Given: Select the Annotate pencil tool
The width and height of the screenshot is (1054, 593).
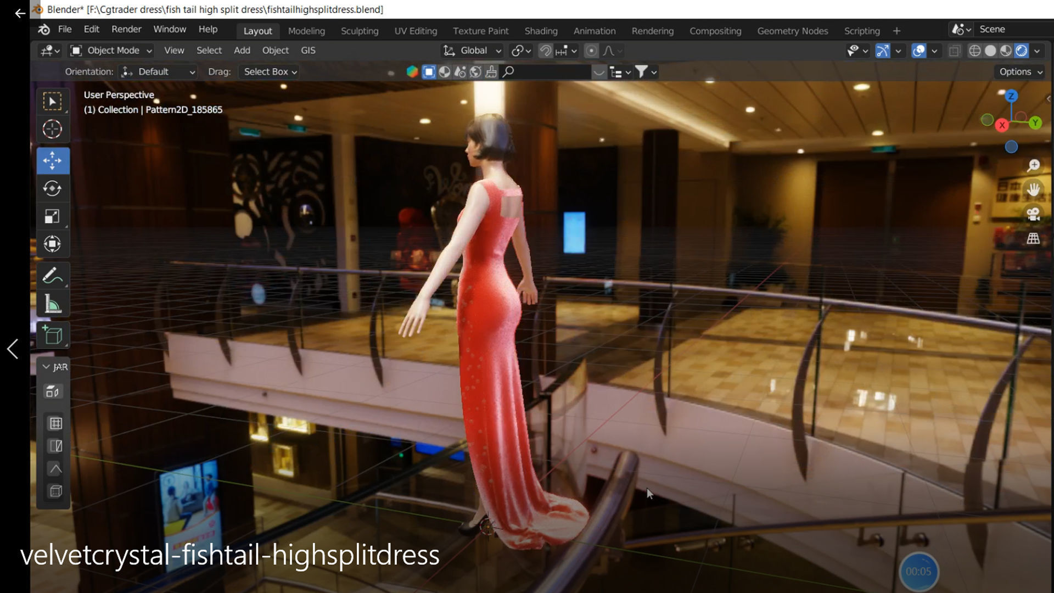Looking at the screenshot, I should pos(53,276).
